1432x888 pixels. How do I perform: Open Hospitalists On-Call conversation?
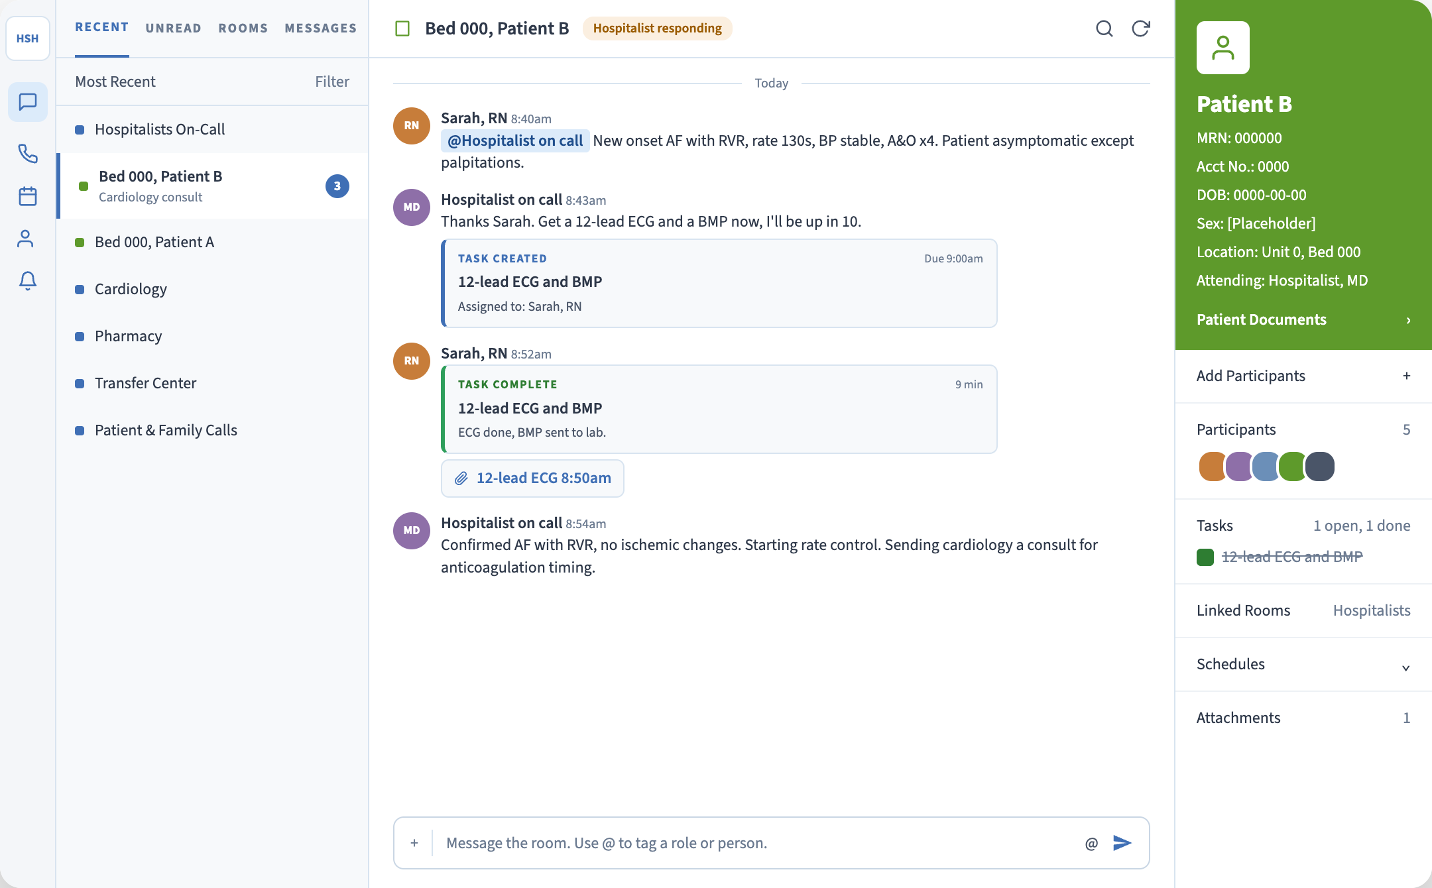[212, 129]
